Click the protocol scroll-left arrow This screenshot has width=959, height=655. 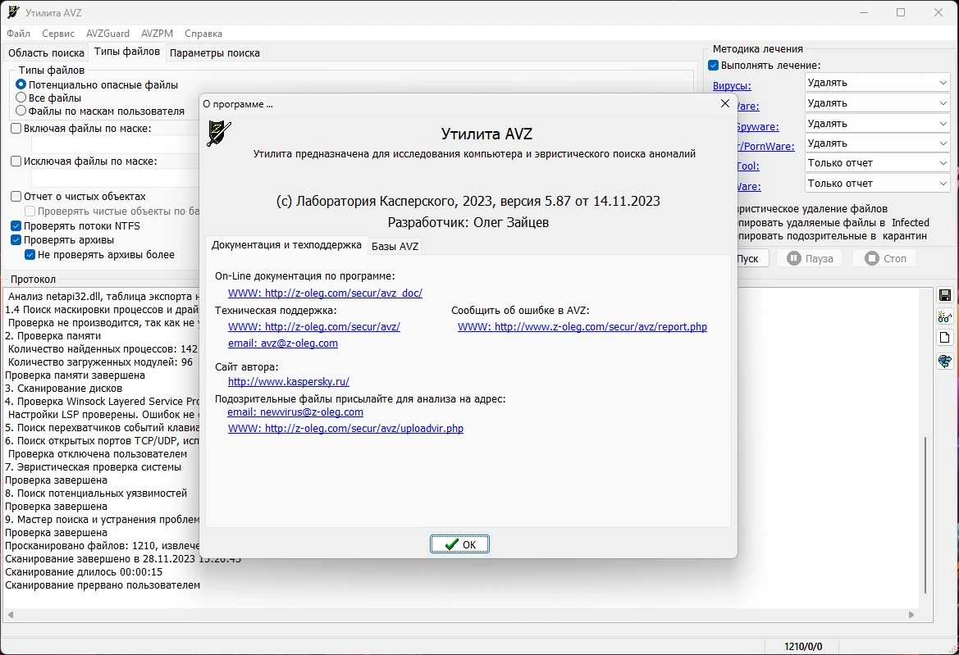10,615
